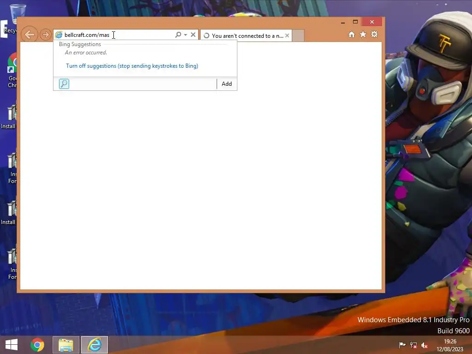Open a new tab button
This screenshot has height=354, width=472.
[x=298, y=35]
